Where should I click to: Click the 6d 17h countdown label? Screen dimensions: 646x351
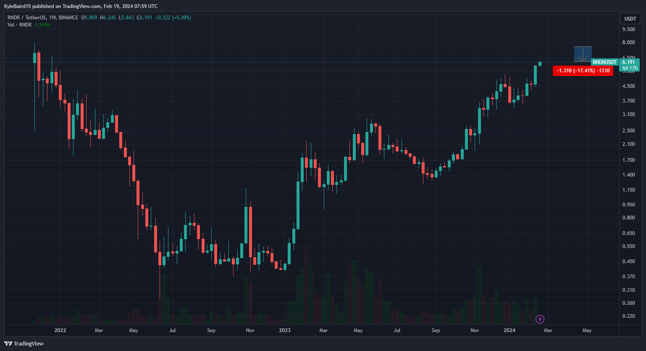[x=630, y=68]
